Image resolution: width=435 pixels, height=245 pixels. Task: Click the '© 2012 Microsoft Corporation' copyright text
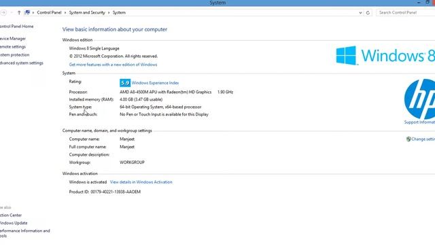click(114, 56)
